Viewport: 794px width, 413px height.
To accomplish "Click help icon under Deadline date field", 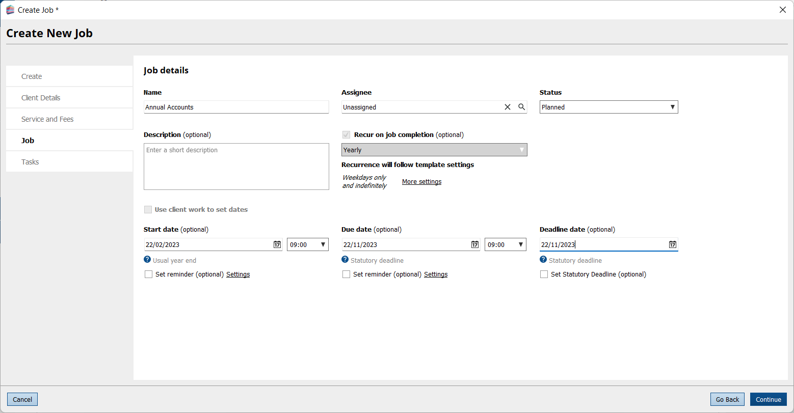I will click(x=543, y=260).
